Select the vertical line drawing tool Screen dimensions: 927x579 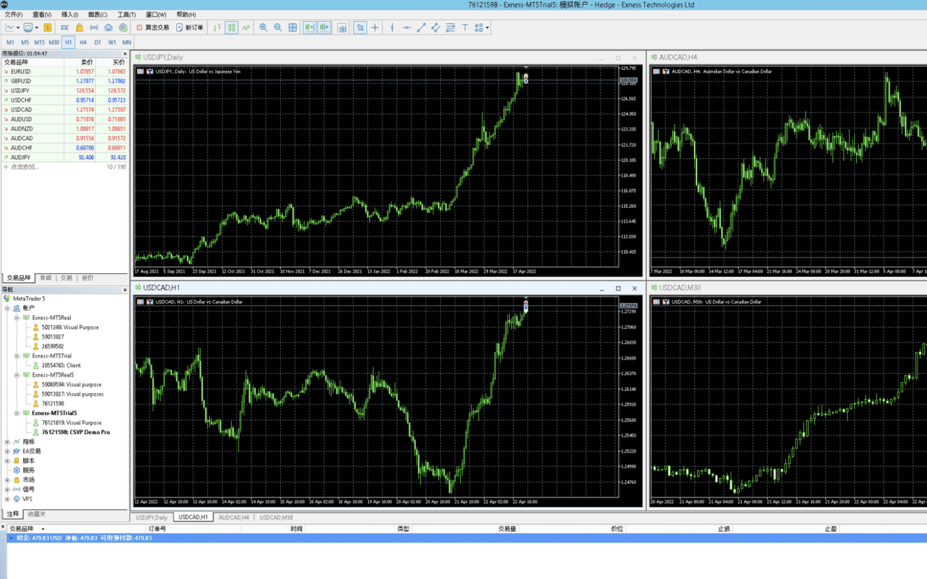[x=392, y=28]
